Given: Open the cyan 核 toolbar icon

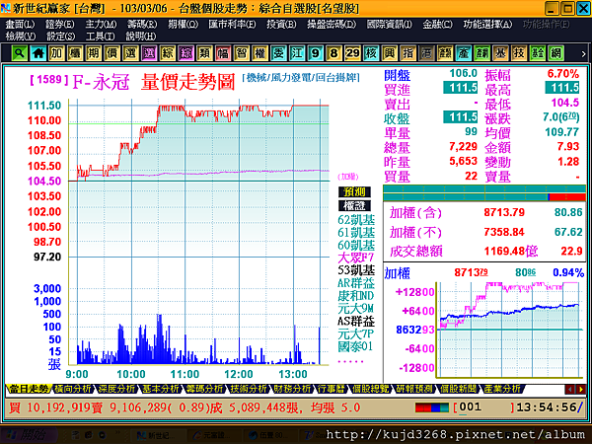Looking at the screenshot, I should (x=371, y=53).
